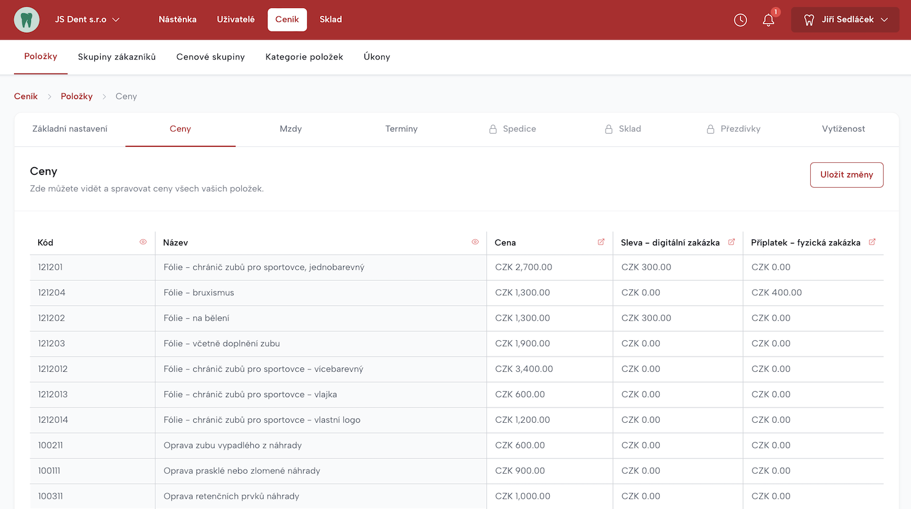Screen dimensions: 911x509
Task: Click code 121202
Action: click(x=52, y=318)
